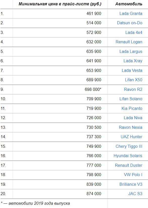Image resolution: width=148 pixels, height=208 pixels.
Task: Select the Lifan X50 link
Action: (134, 80)
